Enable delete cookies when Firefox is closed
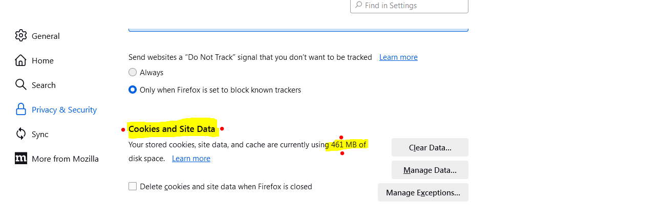The image size is (664, 223). click(x=133, y=187)
